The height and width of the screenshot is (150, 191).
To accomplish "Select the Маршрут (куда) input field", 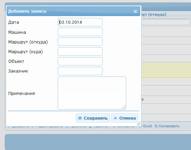I will click(80, 51).
